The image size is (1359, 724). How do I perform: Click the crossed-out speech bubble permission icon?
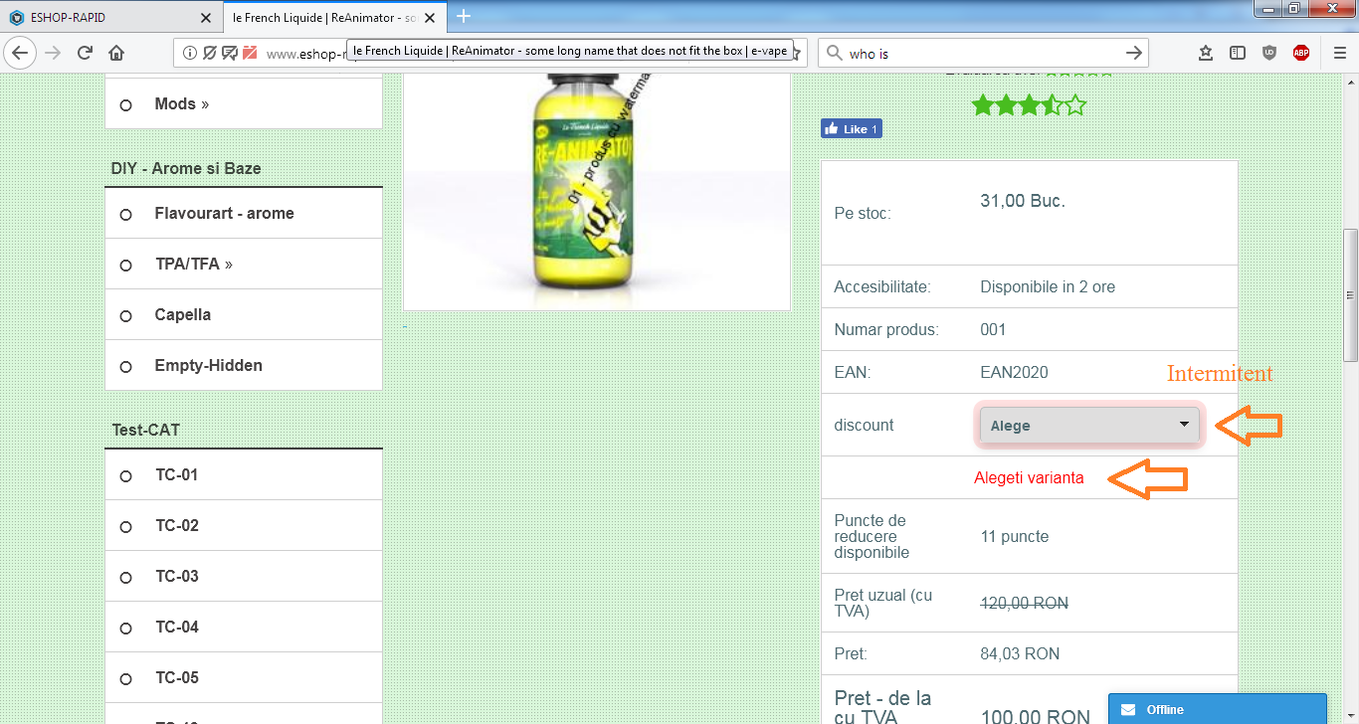[x=229, y=54]
